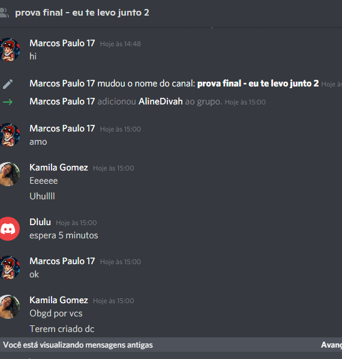Screen dimensions: 342x359
Task: Click the channel title 'prova final - eu te levo junto 2'
Action: click(82, 13)
